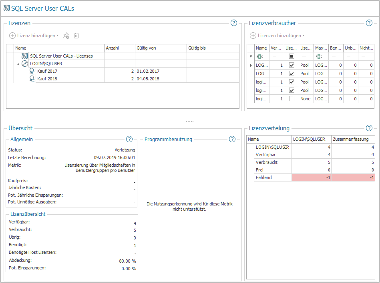The width and height of the screenshot is (380, 283).
Task: Click the trash icon in the Lizenzen toolbar
Action: coord(76,36)
